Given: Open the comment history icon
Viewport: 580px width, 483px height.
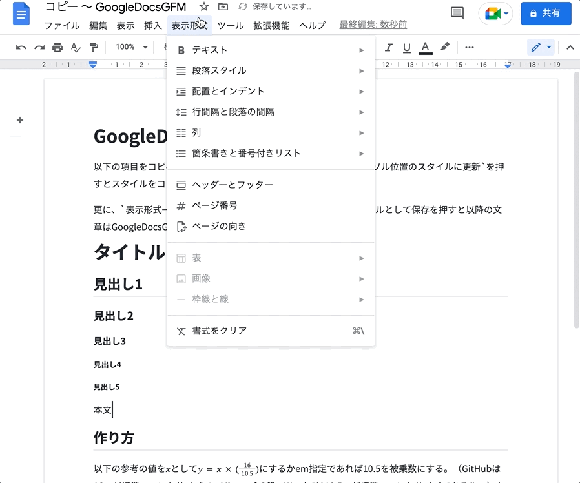Looking at the screenshot, I should click(x=457, y=13).
